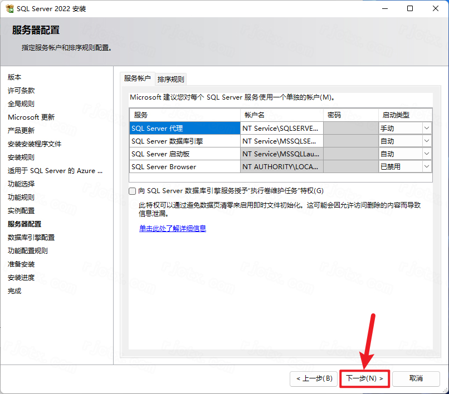Select 产品更新 step in sidebar
Image resolution: width=449 pixels, height=394 pixels.
(x=21, y=131)
